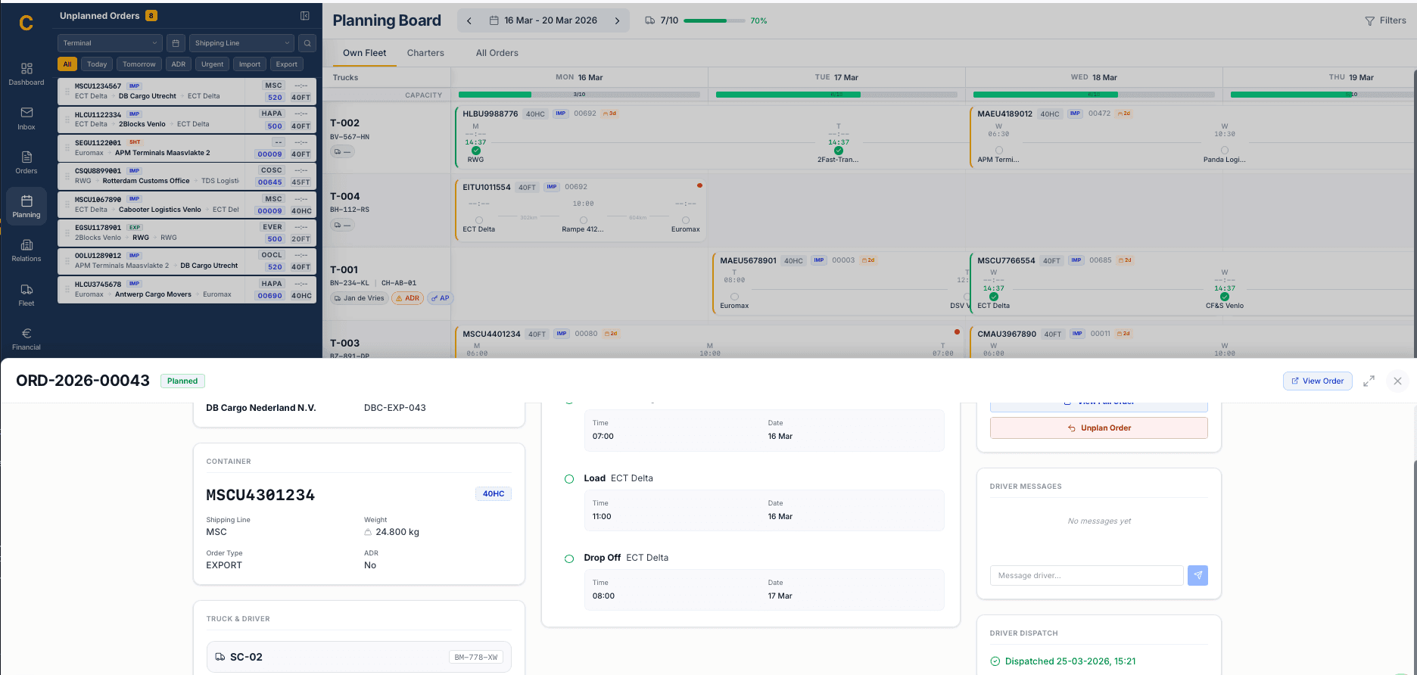Screen dimensions: 1417x675
Task: Expand order detail panel to full screen
Action: click(1369, 381)
